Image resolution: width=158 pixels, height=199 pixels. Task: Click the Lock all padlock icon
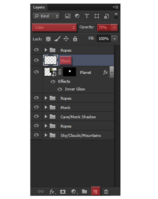pyautogui.click(x=75, y=39)
